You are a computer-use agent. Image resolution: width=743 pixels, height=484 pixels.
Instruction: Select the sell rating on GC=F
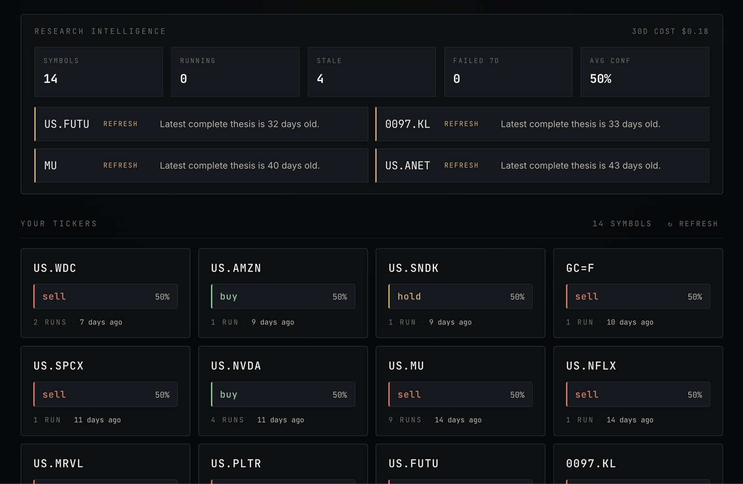coord(638,296)
